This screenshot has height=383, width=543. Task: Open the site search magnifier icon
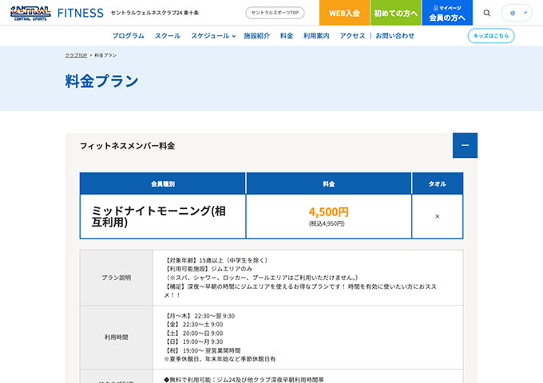(x=486, y=13)
